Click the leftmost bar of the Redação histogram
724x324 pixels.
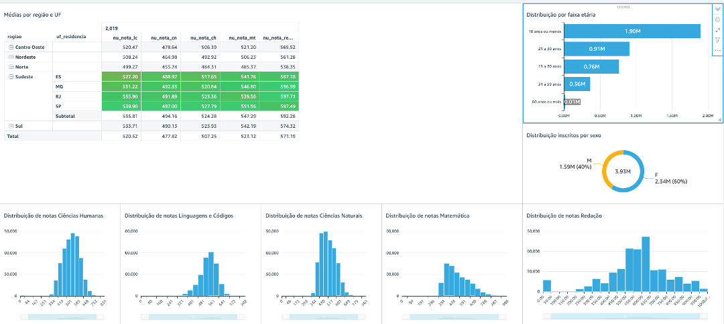tap(547, 286)
